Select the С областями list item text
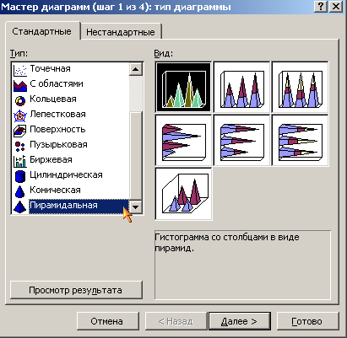Screen dimensions: 347x338 57,83
